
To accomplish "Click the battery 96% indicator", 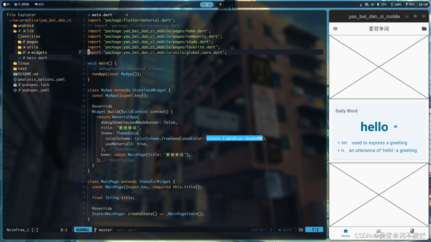I will [x=409, y=4].
